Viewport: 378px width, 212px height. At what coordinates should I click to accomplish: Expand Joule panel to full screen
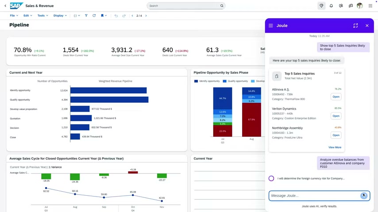[355, 26]
